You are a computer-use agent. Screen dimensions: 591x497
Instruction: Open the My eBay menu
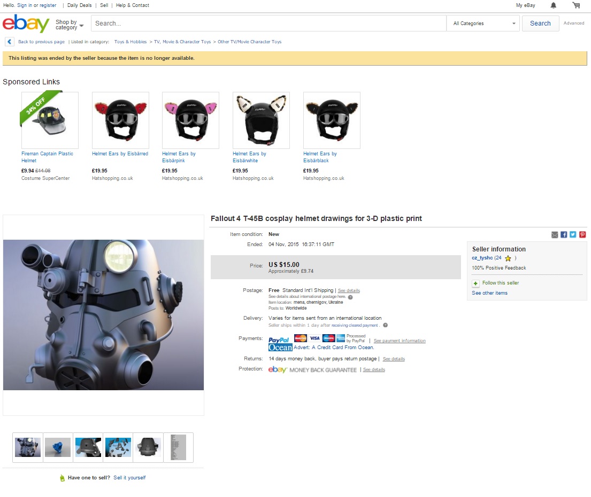525,5
